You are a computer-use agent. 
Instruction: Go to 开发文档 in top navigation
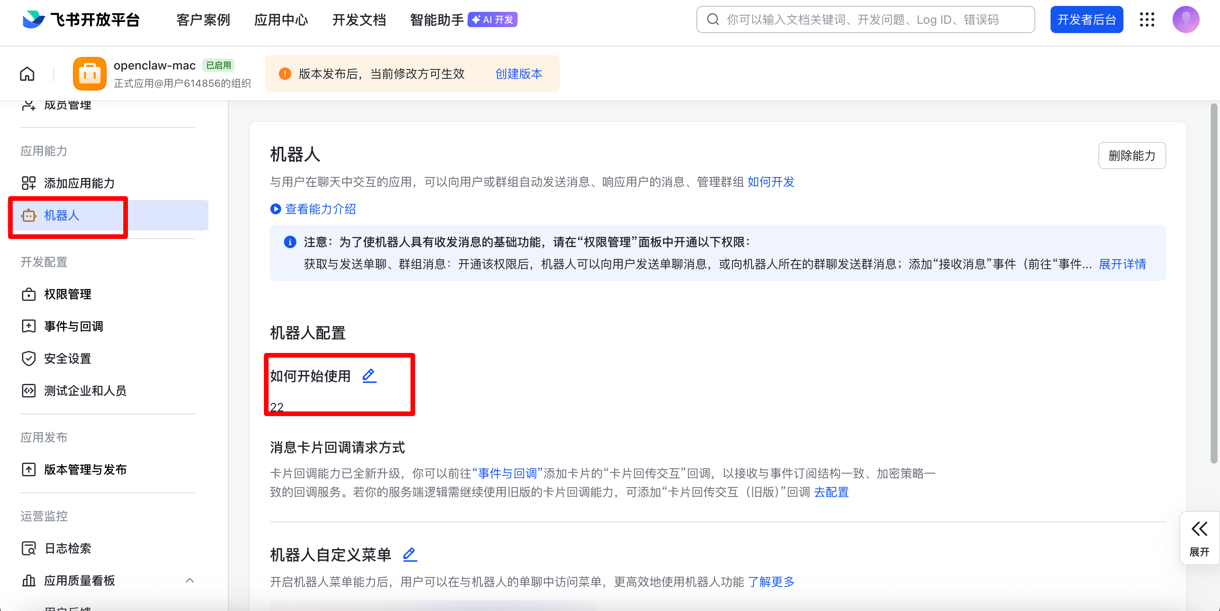(359, 19)
